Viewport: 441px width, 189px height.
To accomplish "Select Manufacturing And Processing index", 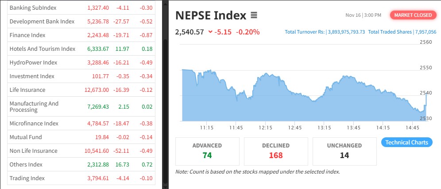I will [34, 106].
